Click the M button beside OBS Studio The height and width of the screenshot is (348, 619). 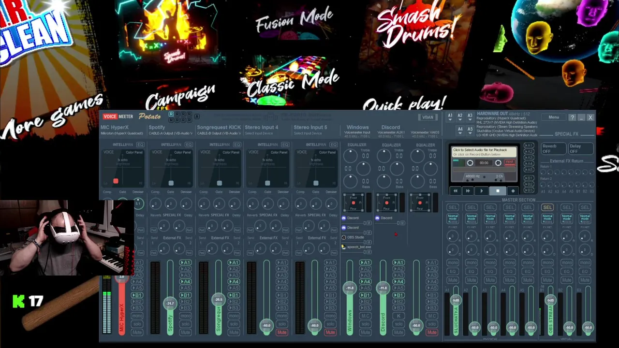coord(368,242)
